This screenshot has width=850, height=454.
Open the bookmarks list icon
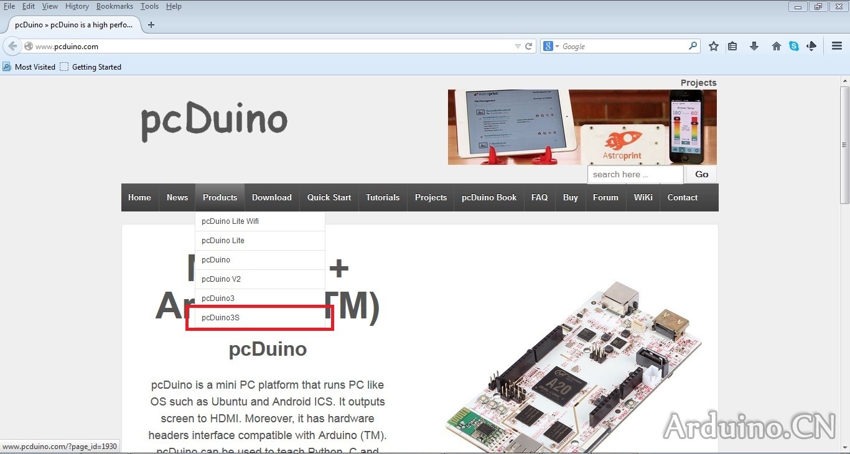(x=732, y=46)
